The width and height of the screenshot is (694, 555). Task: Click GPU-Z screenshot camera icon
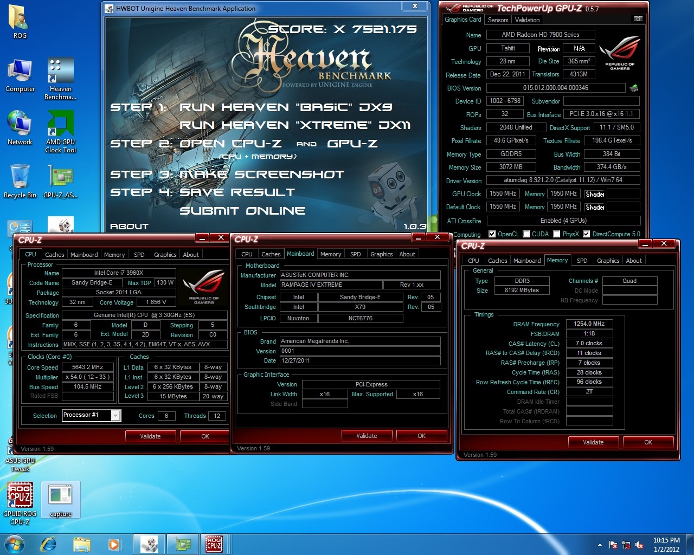click(638, 19)
